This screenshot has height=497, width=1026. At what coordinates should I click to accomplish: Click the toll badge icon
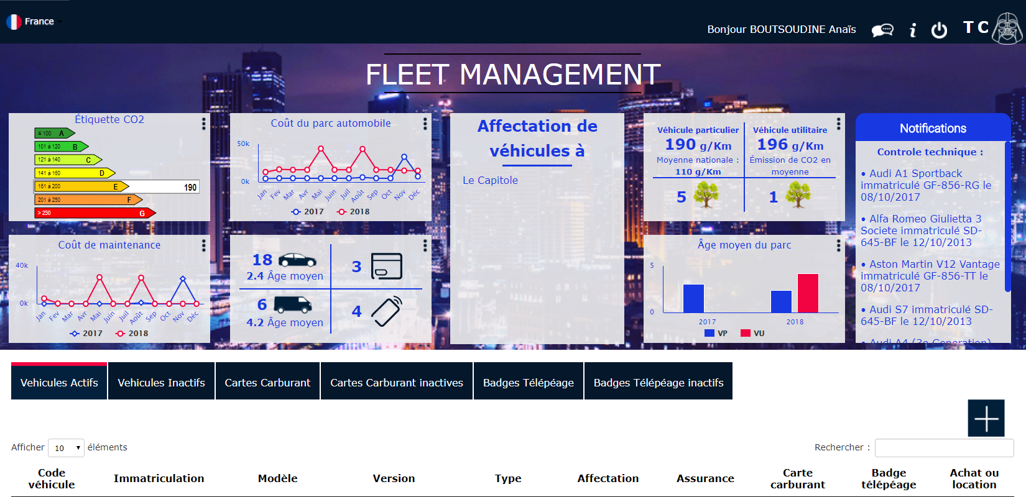click(x=387, y=311)
